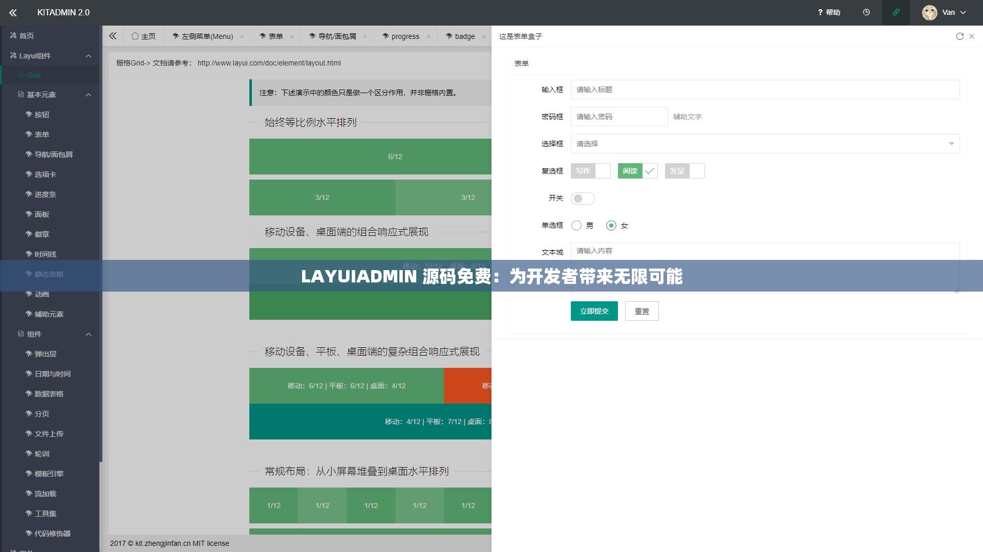
Task: Select 日期与时间 sidebar item
Action: coord(50,374)
